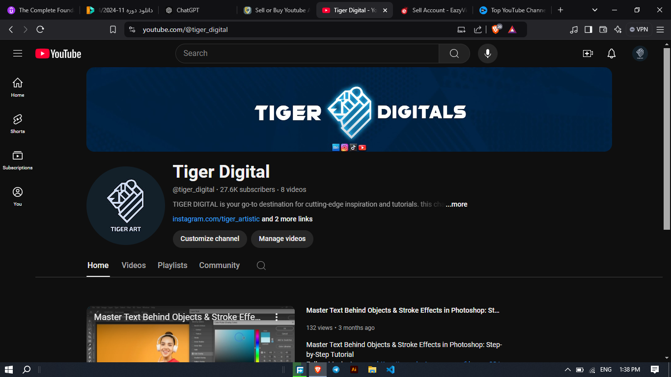671x377 pixels.
Task: Click the Tiger Digitals channel banner
Action: (x=349, y=109)
